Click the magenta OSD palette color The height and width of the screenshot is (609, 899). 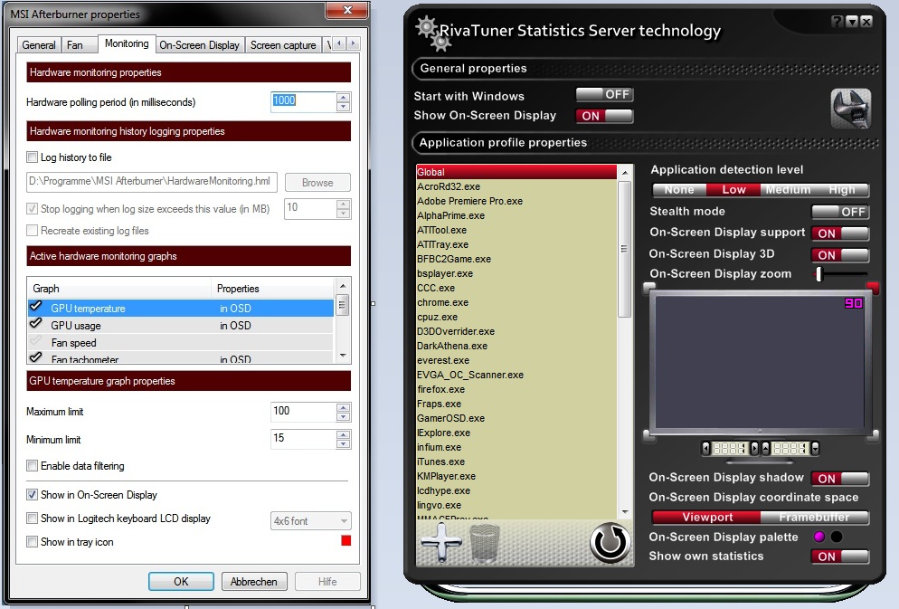(819, 537)
